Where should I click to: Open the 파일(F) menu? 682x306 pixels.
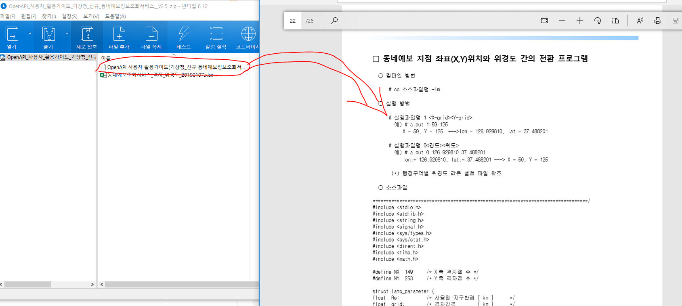tap(8, 17)
